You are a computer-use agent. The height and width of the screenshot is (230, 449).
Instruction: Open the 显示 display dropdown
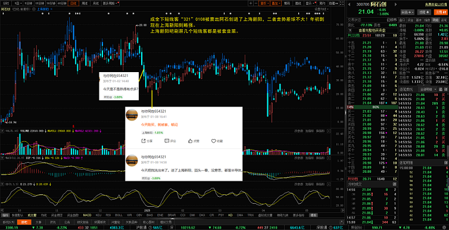point(310,3)
